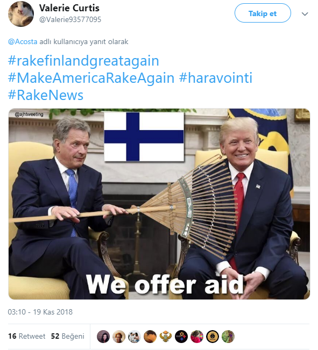The height and width of the screenshot is (350, 318).
Task: Click first liker avatar with dark hair
Action: [x=103, y=337]
